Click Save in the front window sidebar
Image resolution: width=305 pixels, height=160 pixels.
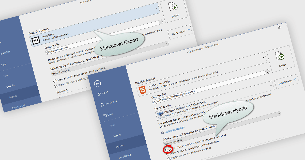point(113,125)
